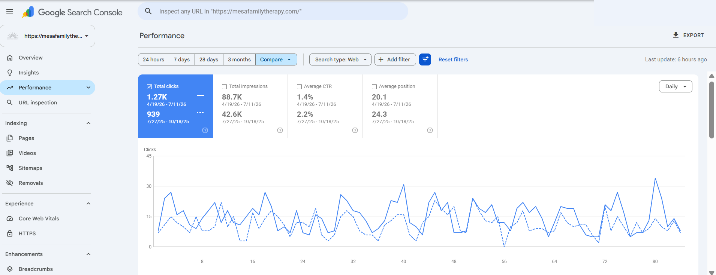Click the URL inspection magnifier icon
The width and height of the screenshot is (716, 275).
[10, 103]
